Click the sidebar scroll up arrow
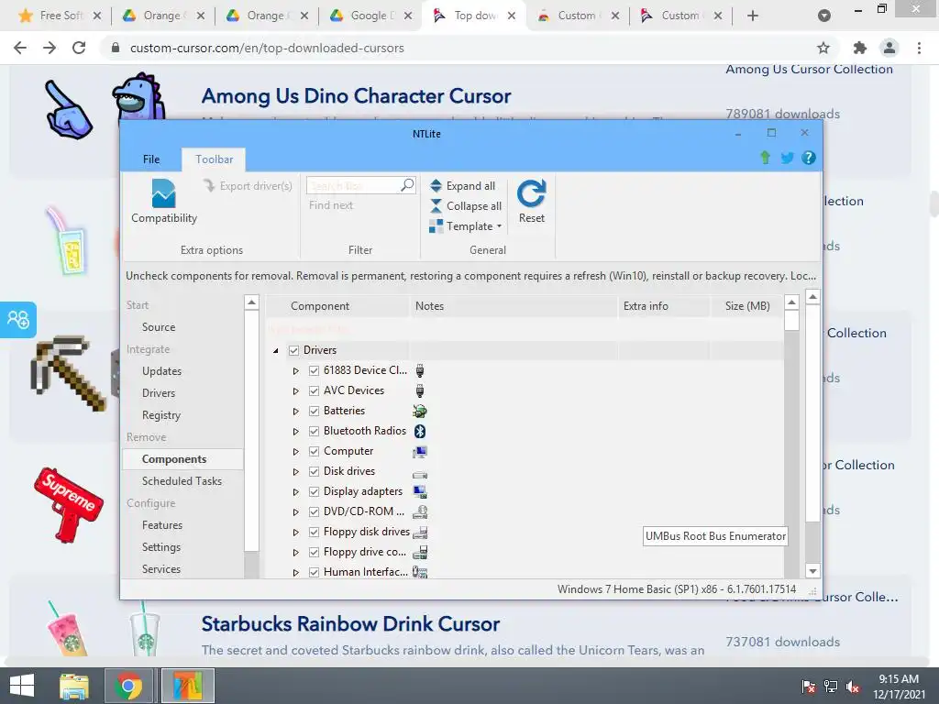 (x=251, y=302)
